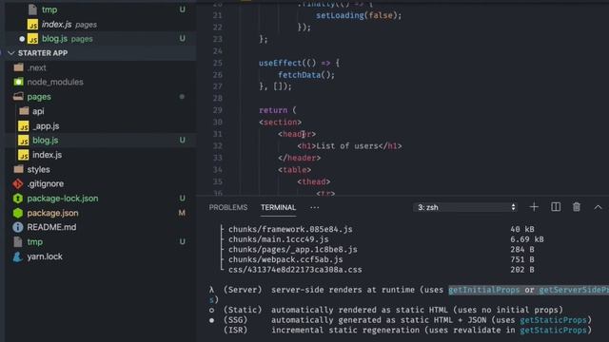
Task: Click 'List of users' heading text in code
Action: 346,146
